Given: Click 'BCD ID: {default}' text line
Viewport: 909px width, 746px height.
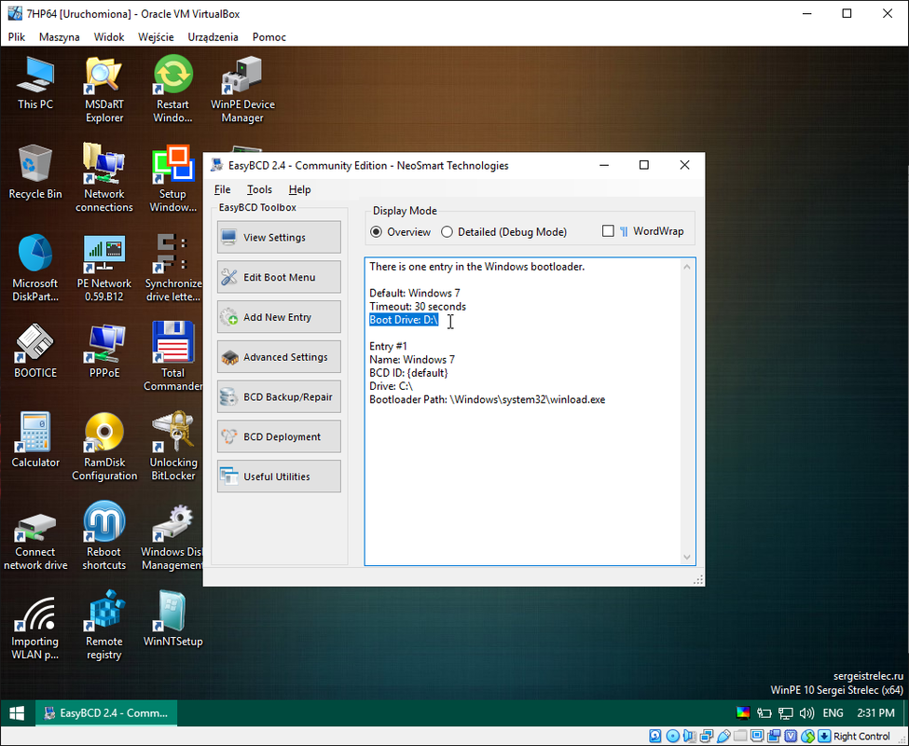Looking at the screenshot, I should tap(408, 373).
